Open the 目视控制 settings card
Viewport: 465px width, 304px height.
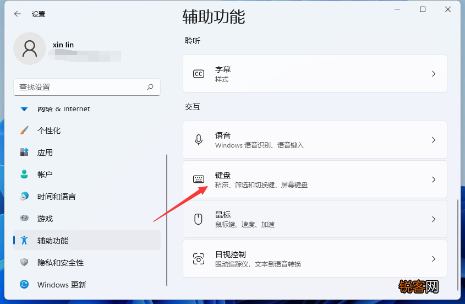(315, 259)
